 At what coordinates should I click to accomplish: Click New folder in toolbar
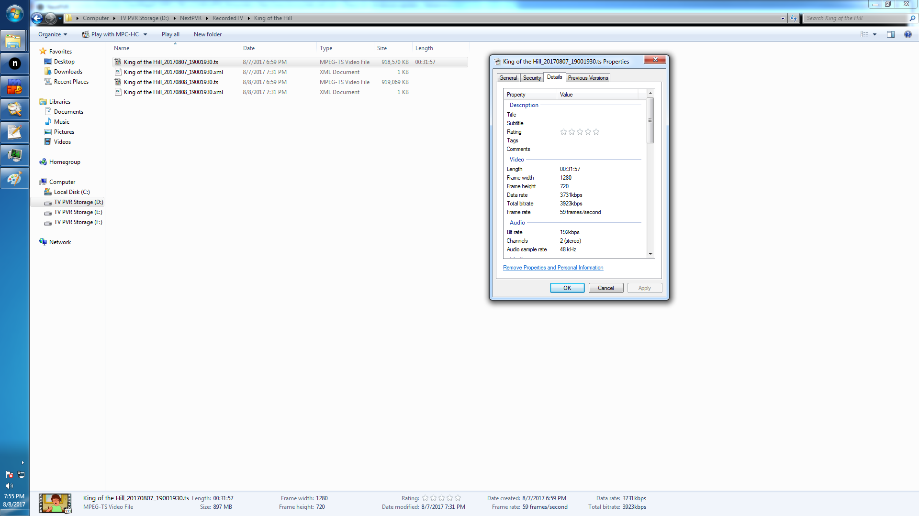(x=208, y=34)
